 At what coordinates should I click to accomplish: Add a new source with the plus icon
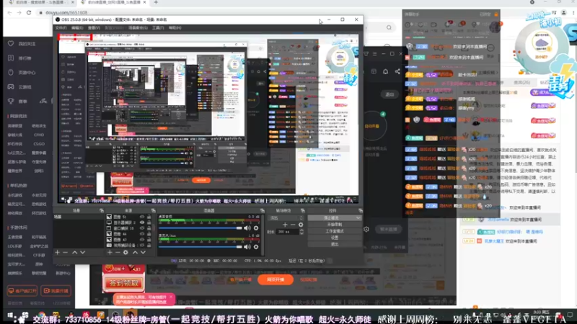coord(110,253)
